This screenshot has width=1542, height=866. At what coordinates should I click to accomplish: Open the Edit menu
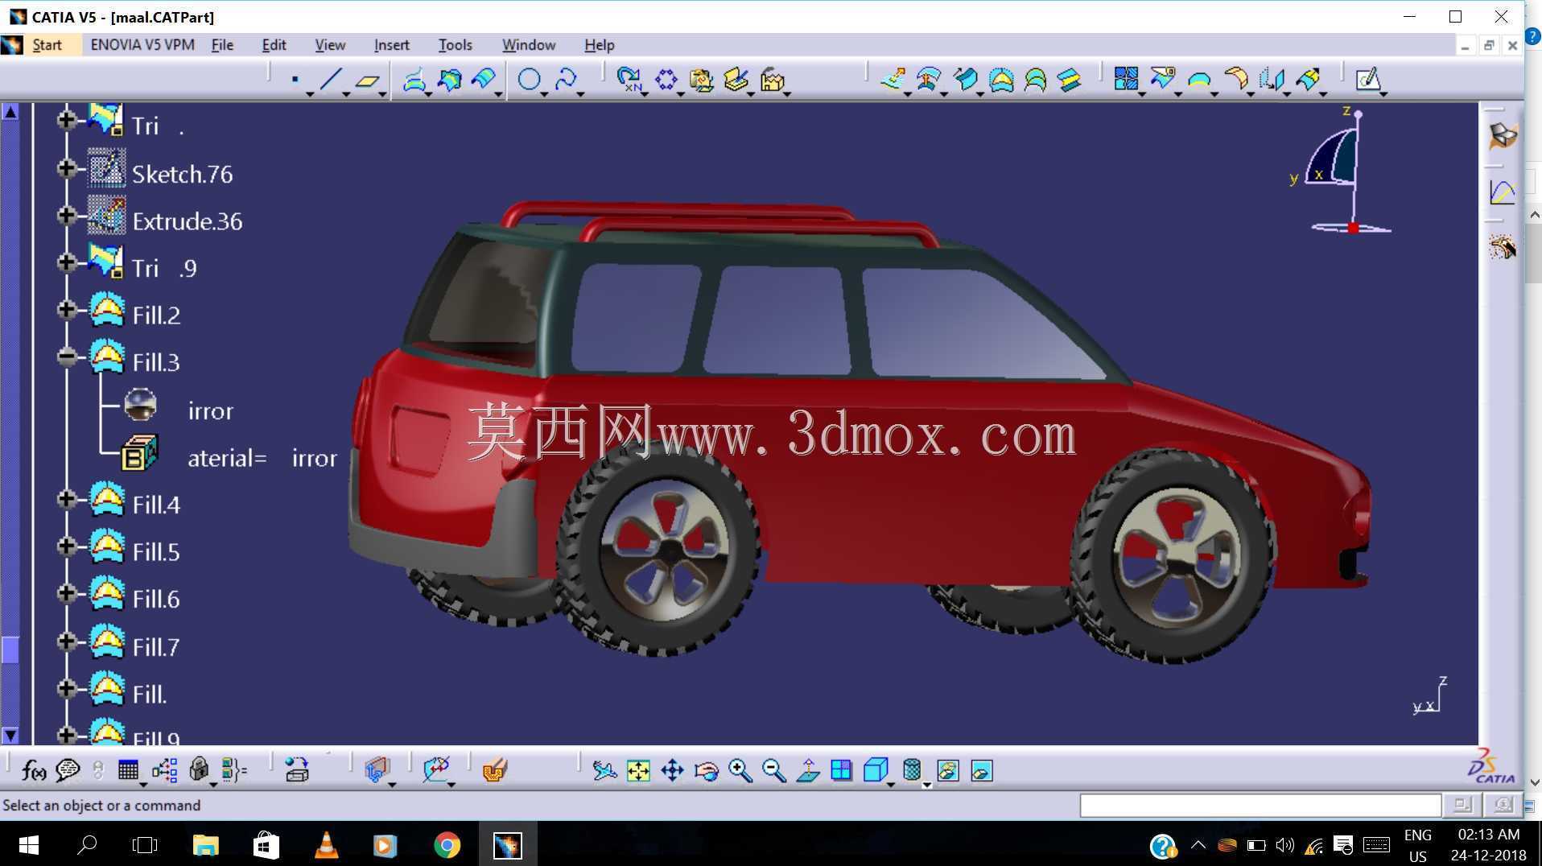(274, 45)
